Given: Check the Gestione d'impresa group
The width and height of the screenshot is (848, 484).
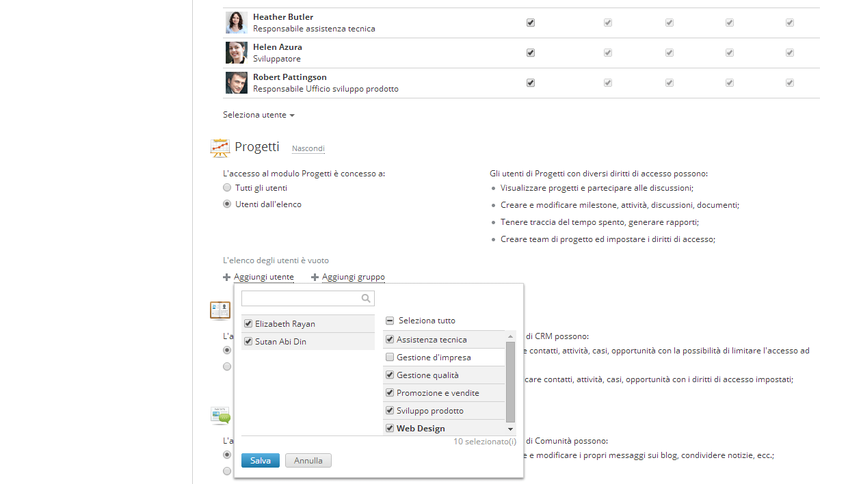Looking at the screenshot, I should click(x=390, y=357).
